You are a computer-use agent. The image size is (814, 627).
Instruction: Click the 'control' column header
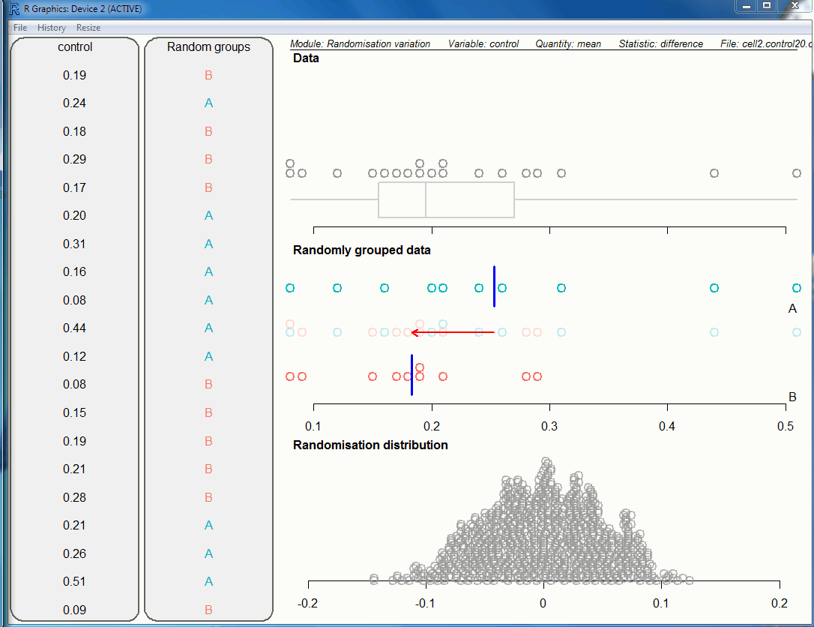click(x=75, y=46)
